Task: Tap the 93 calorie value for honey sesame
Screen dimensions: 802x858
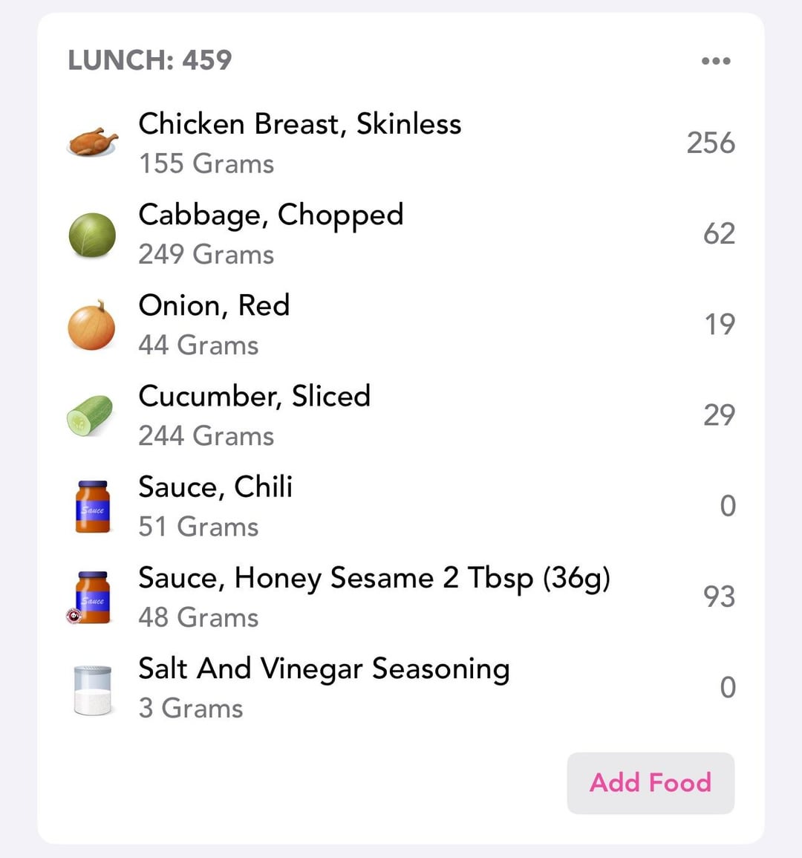Action: pos(719,597)
